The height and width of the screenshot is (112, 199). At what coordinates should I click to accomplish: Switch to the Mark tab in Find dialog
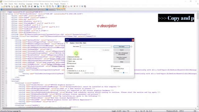84,43
